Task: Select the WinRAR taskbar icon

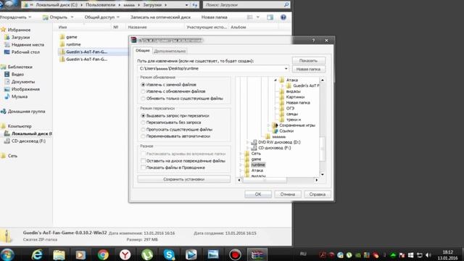Action: pos(257,254)
